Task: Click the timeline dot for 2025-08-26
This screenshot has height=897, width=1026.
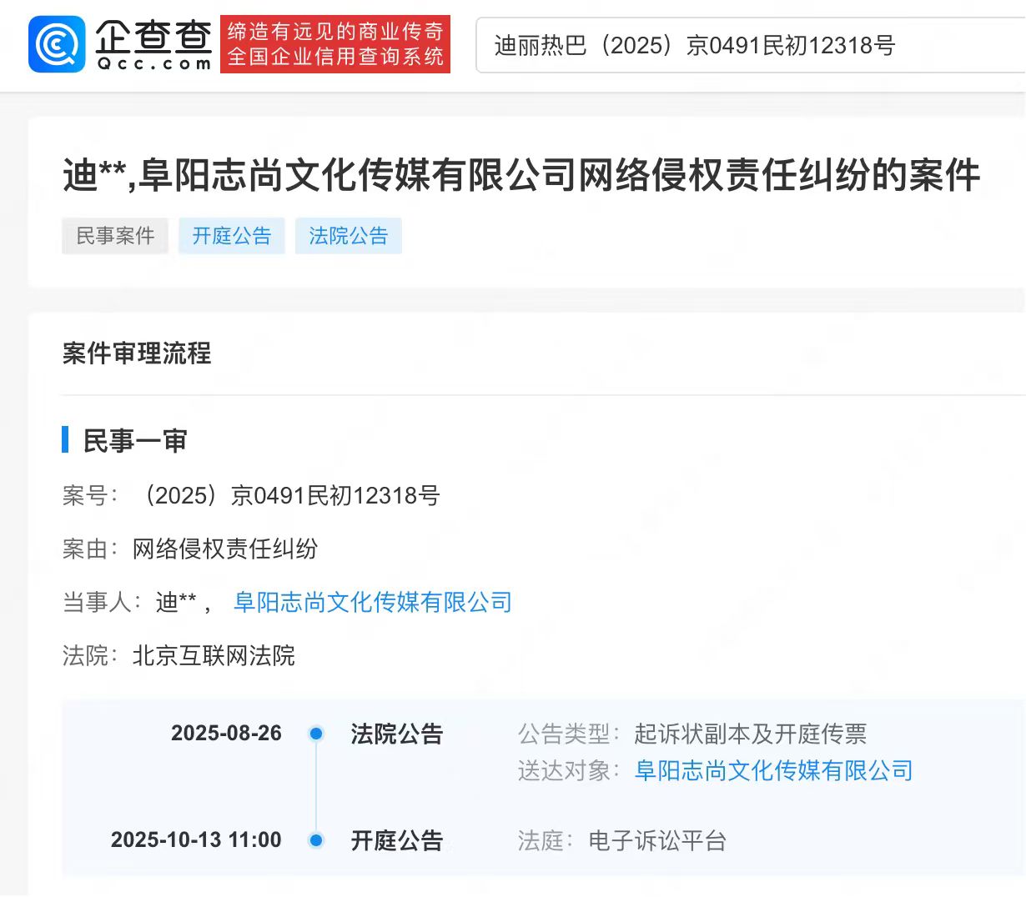Action: coord(316,734)
